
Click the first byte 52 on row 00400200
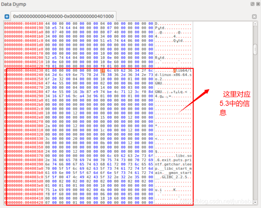pos(47,58)
